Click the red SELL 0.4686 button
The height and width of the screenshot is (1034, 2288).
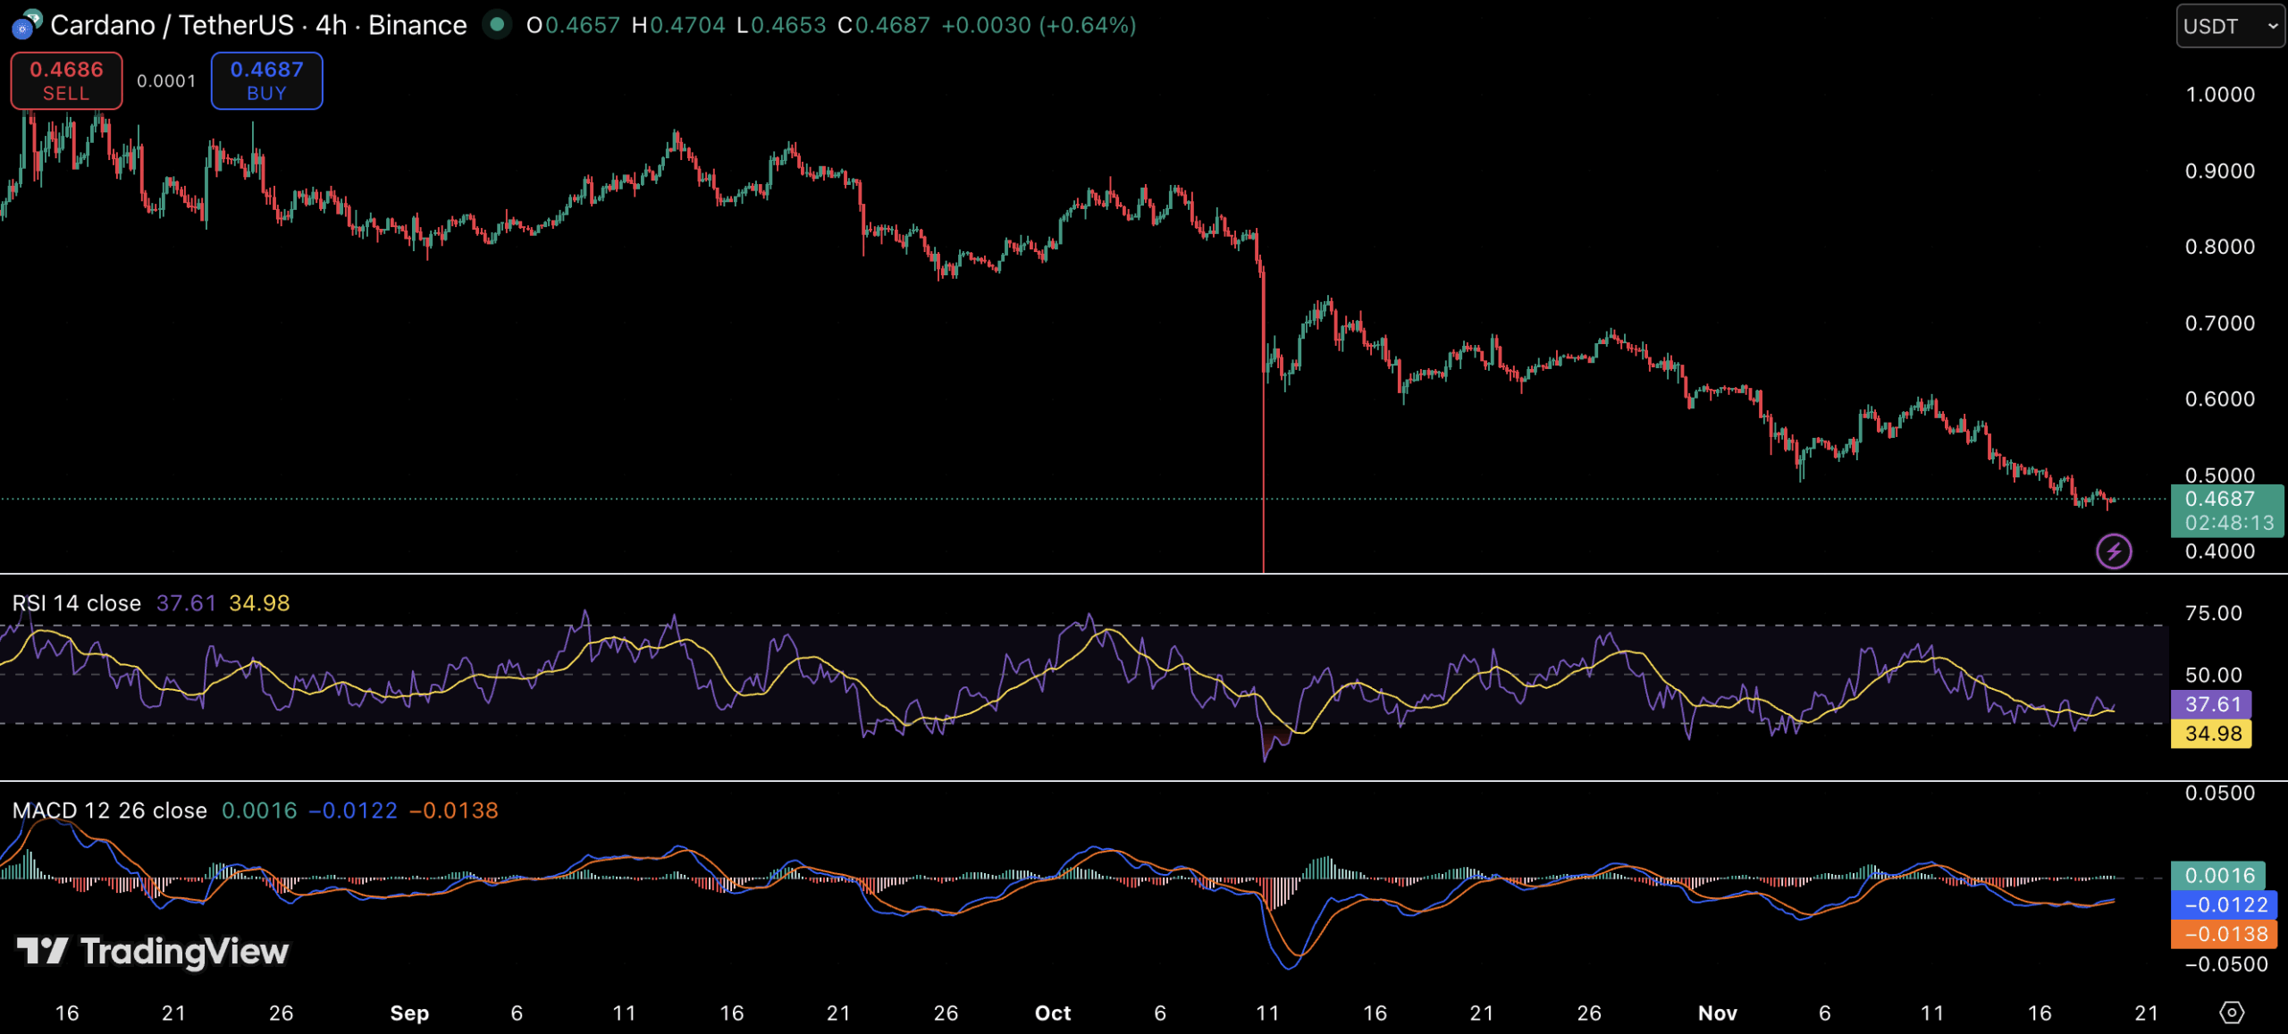click(x=66, y=80)
